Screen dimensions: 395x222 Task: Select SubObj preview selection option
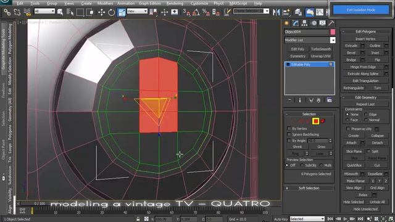click(302, 165)
